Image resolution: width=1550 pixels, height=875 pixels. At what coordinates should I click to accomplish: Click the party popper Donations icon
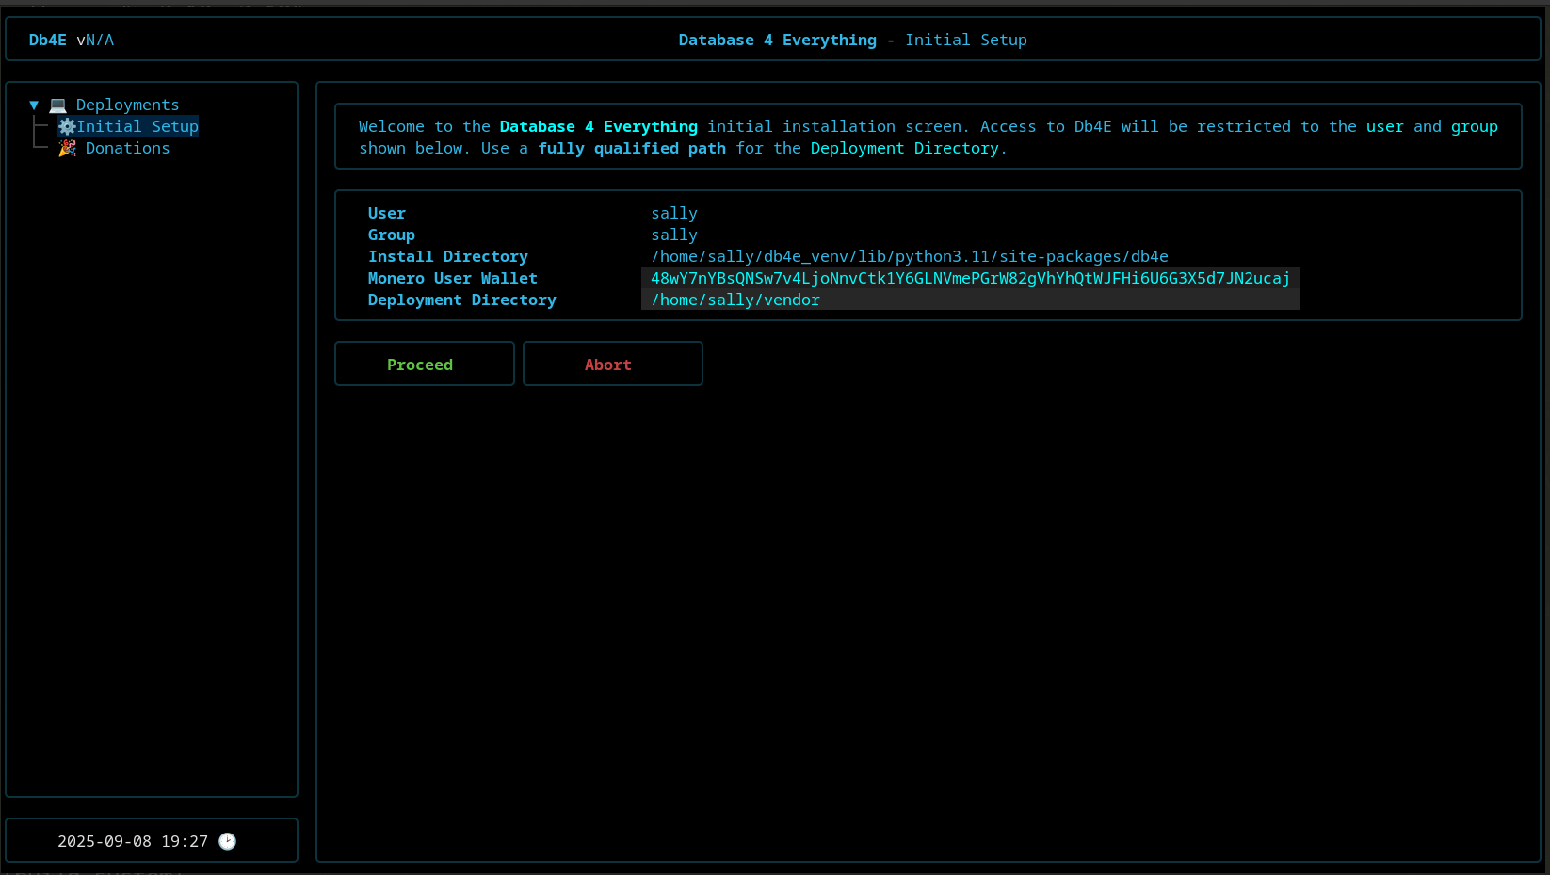[68, 149]
